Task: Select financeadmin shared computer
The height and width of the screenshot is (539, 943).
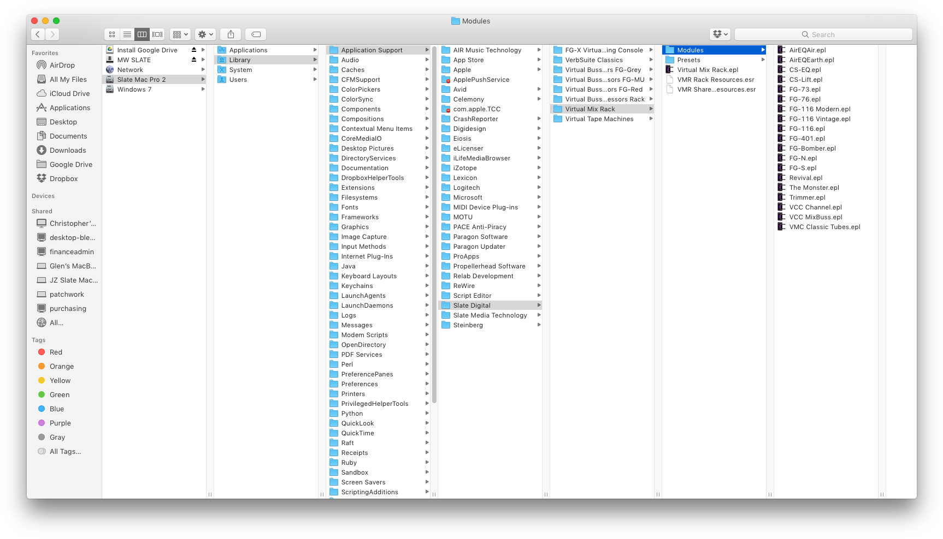Action: 66,251
